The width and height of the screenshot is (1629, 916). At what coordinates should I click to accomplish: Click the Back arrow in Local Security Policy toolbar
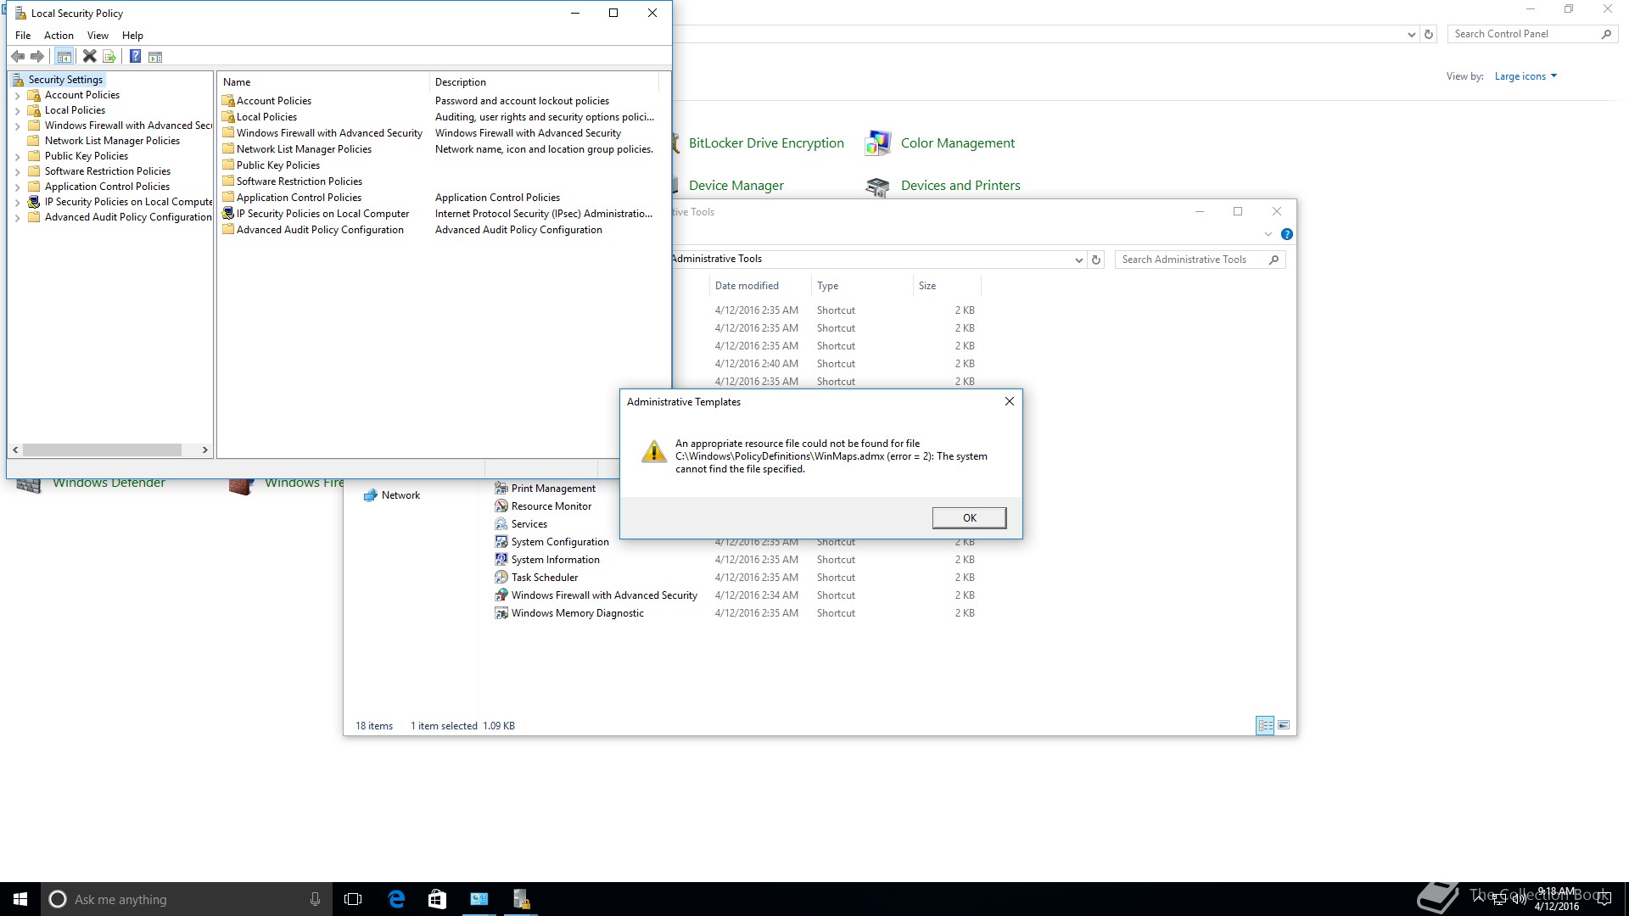pos(18,57)
